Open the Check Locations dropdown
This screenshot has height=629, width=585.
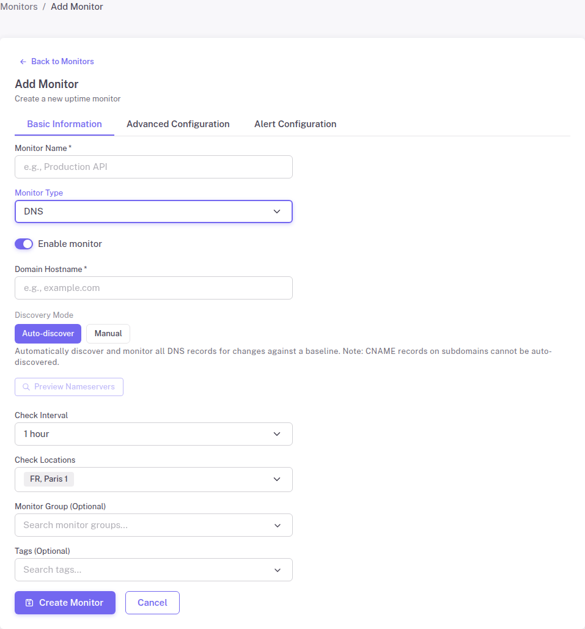pyautogui.click(x=153, y=479)
